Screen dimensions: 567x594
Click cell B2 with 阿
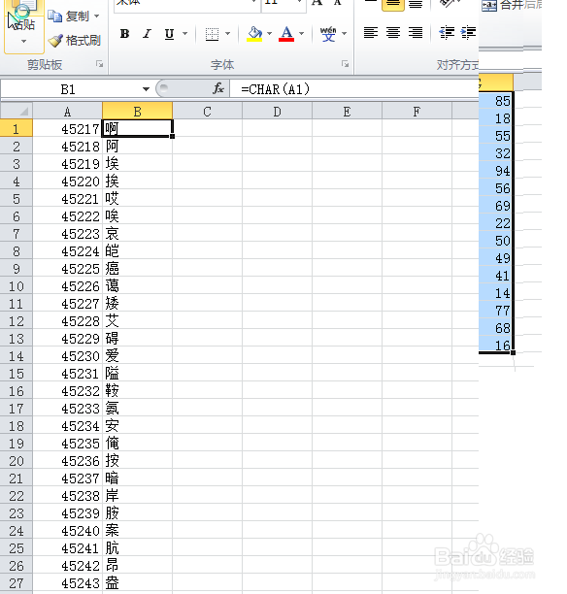click(137, 147)
